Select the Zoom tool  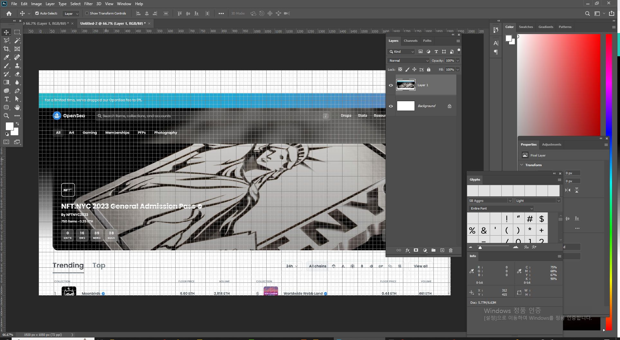(6, 116)
